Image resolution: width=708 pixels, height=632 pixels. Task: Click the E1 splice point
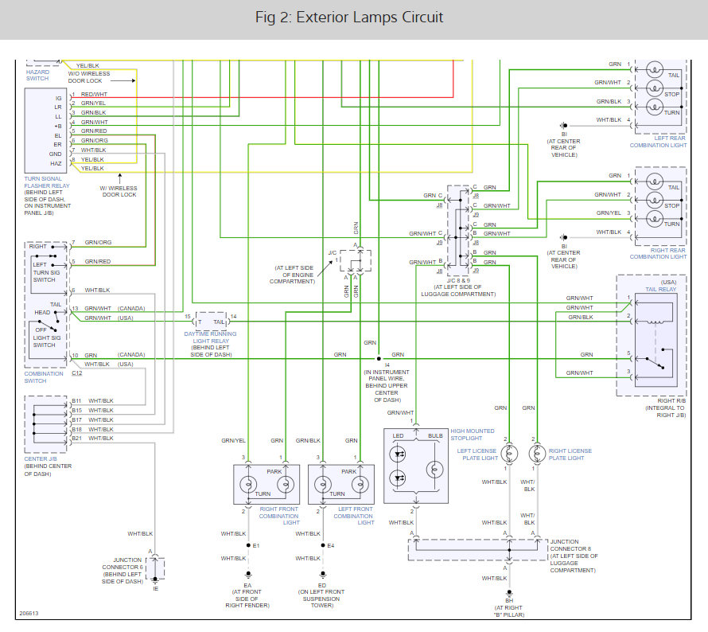tap(248, 545)
